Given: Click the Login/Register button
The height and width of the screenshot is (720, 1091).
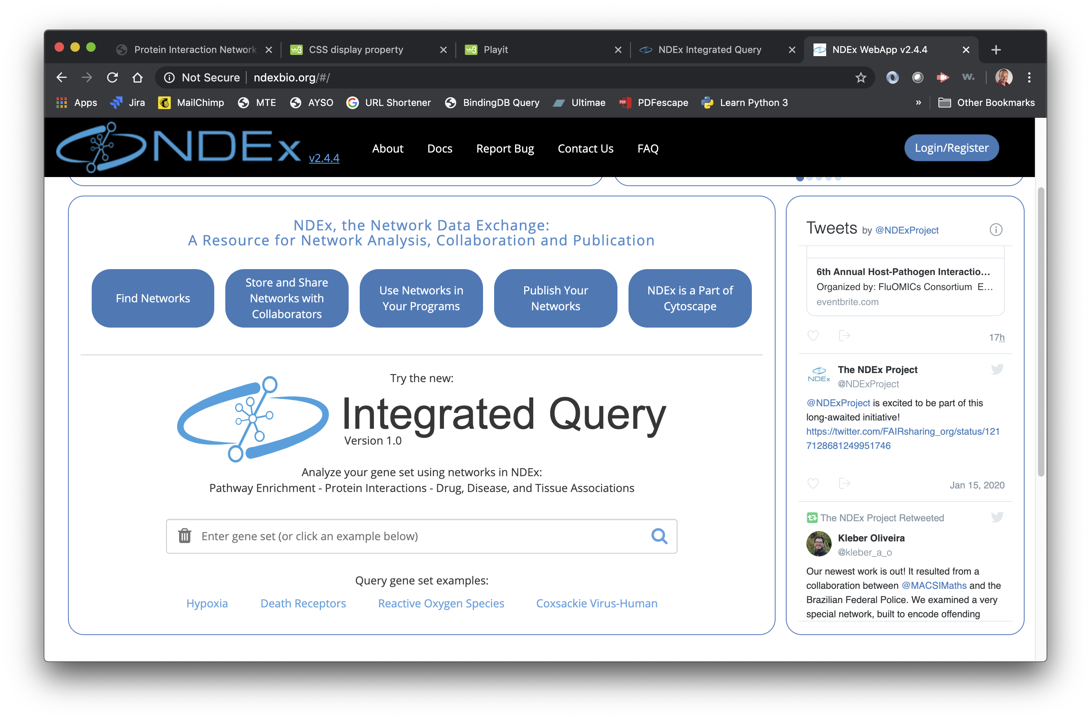Looking at the screenshot, I should coord(951,148).
